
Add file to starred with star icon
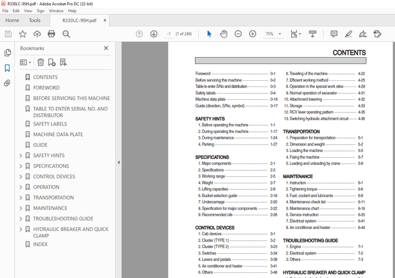tap(23, 34)
